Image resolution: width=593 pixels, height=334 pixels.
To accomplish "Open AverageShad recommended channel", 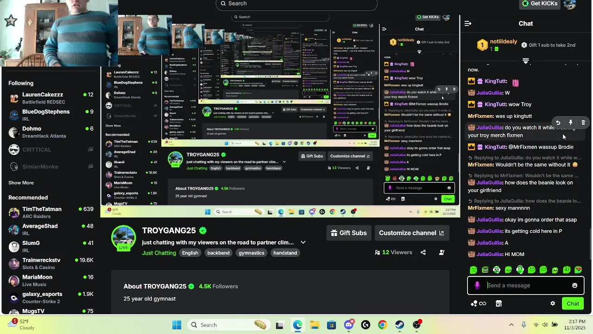I will [51, 230].
